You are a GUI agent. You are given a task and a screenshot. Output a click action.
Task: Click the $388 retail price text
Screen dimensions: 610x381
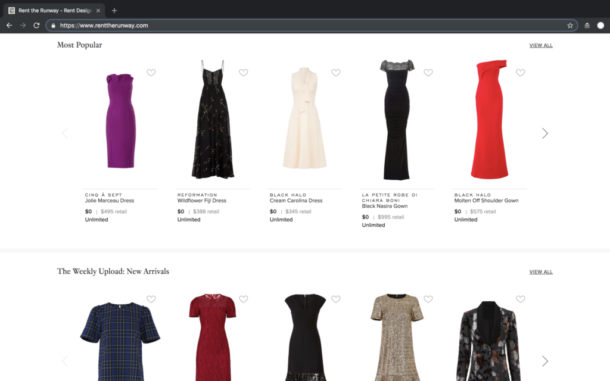click(x=206, y=211)
